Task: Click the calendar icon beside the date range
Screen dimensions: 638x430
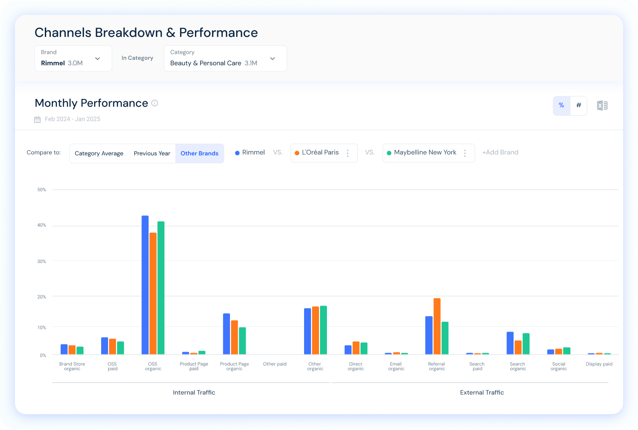Action: (x=37, y=119)
